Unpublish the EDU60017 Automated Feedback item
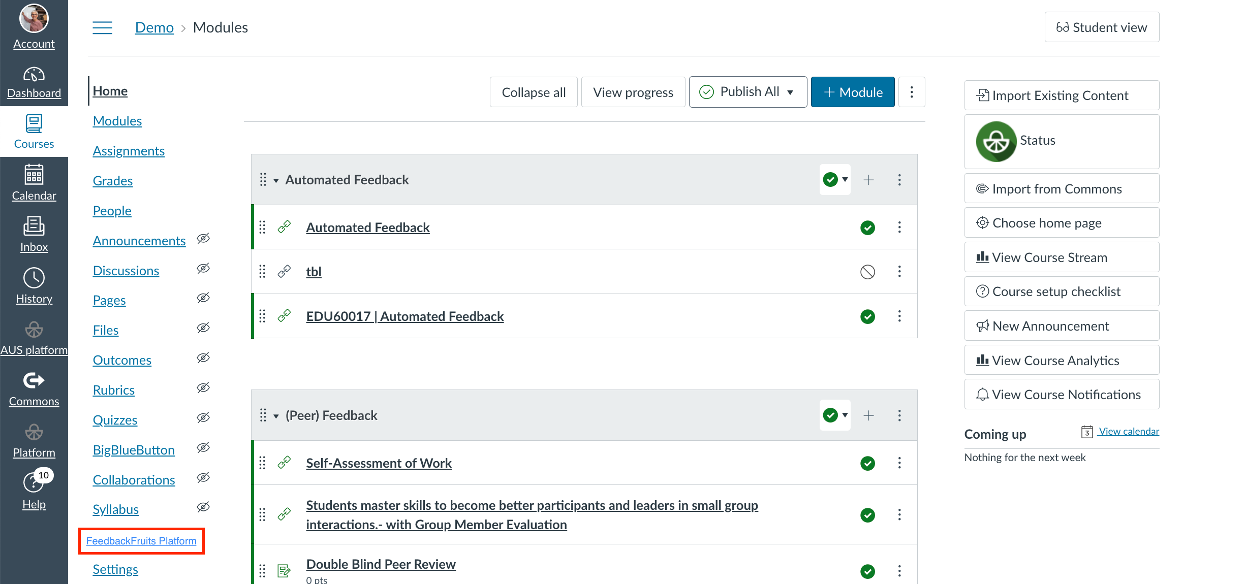Screen dimensions: 1245x584 867,316
